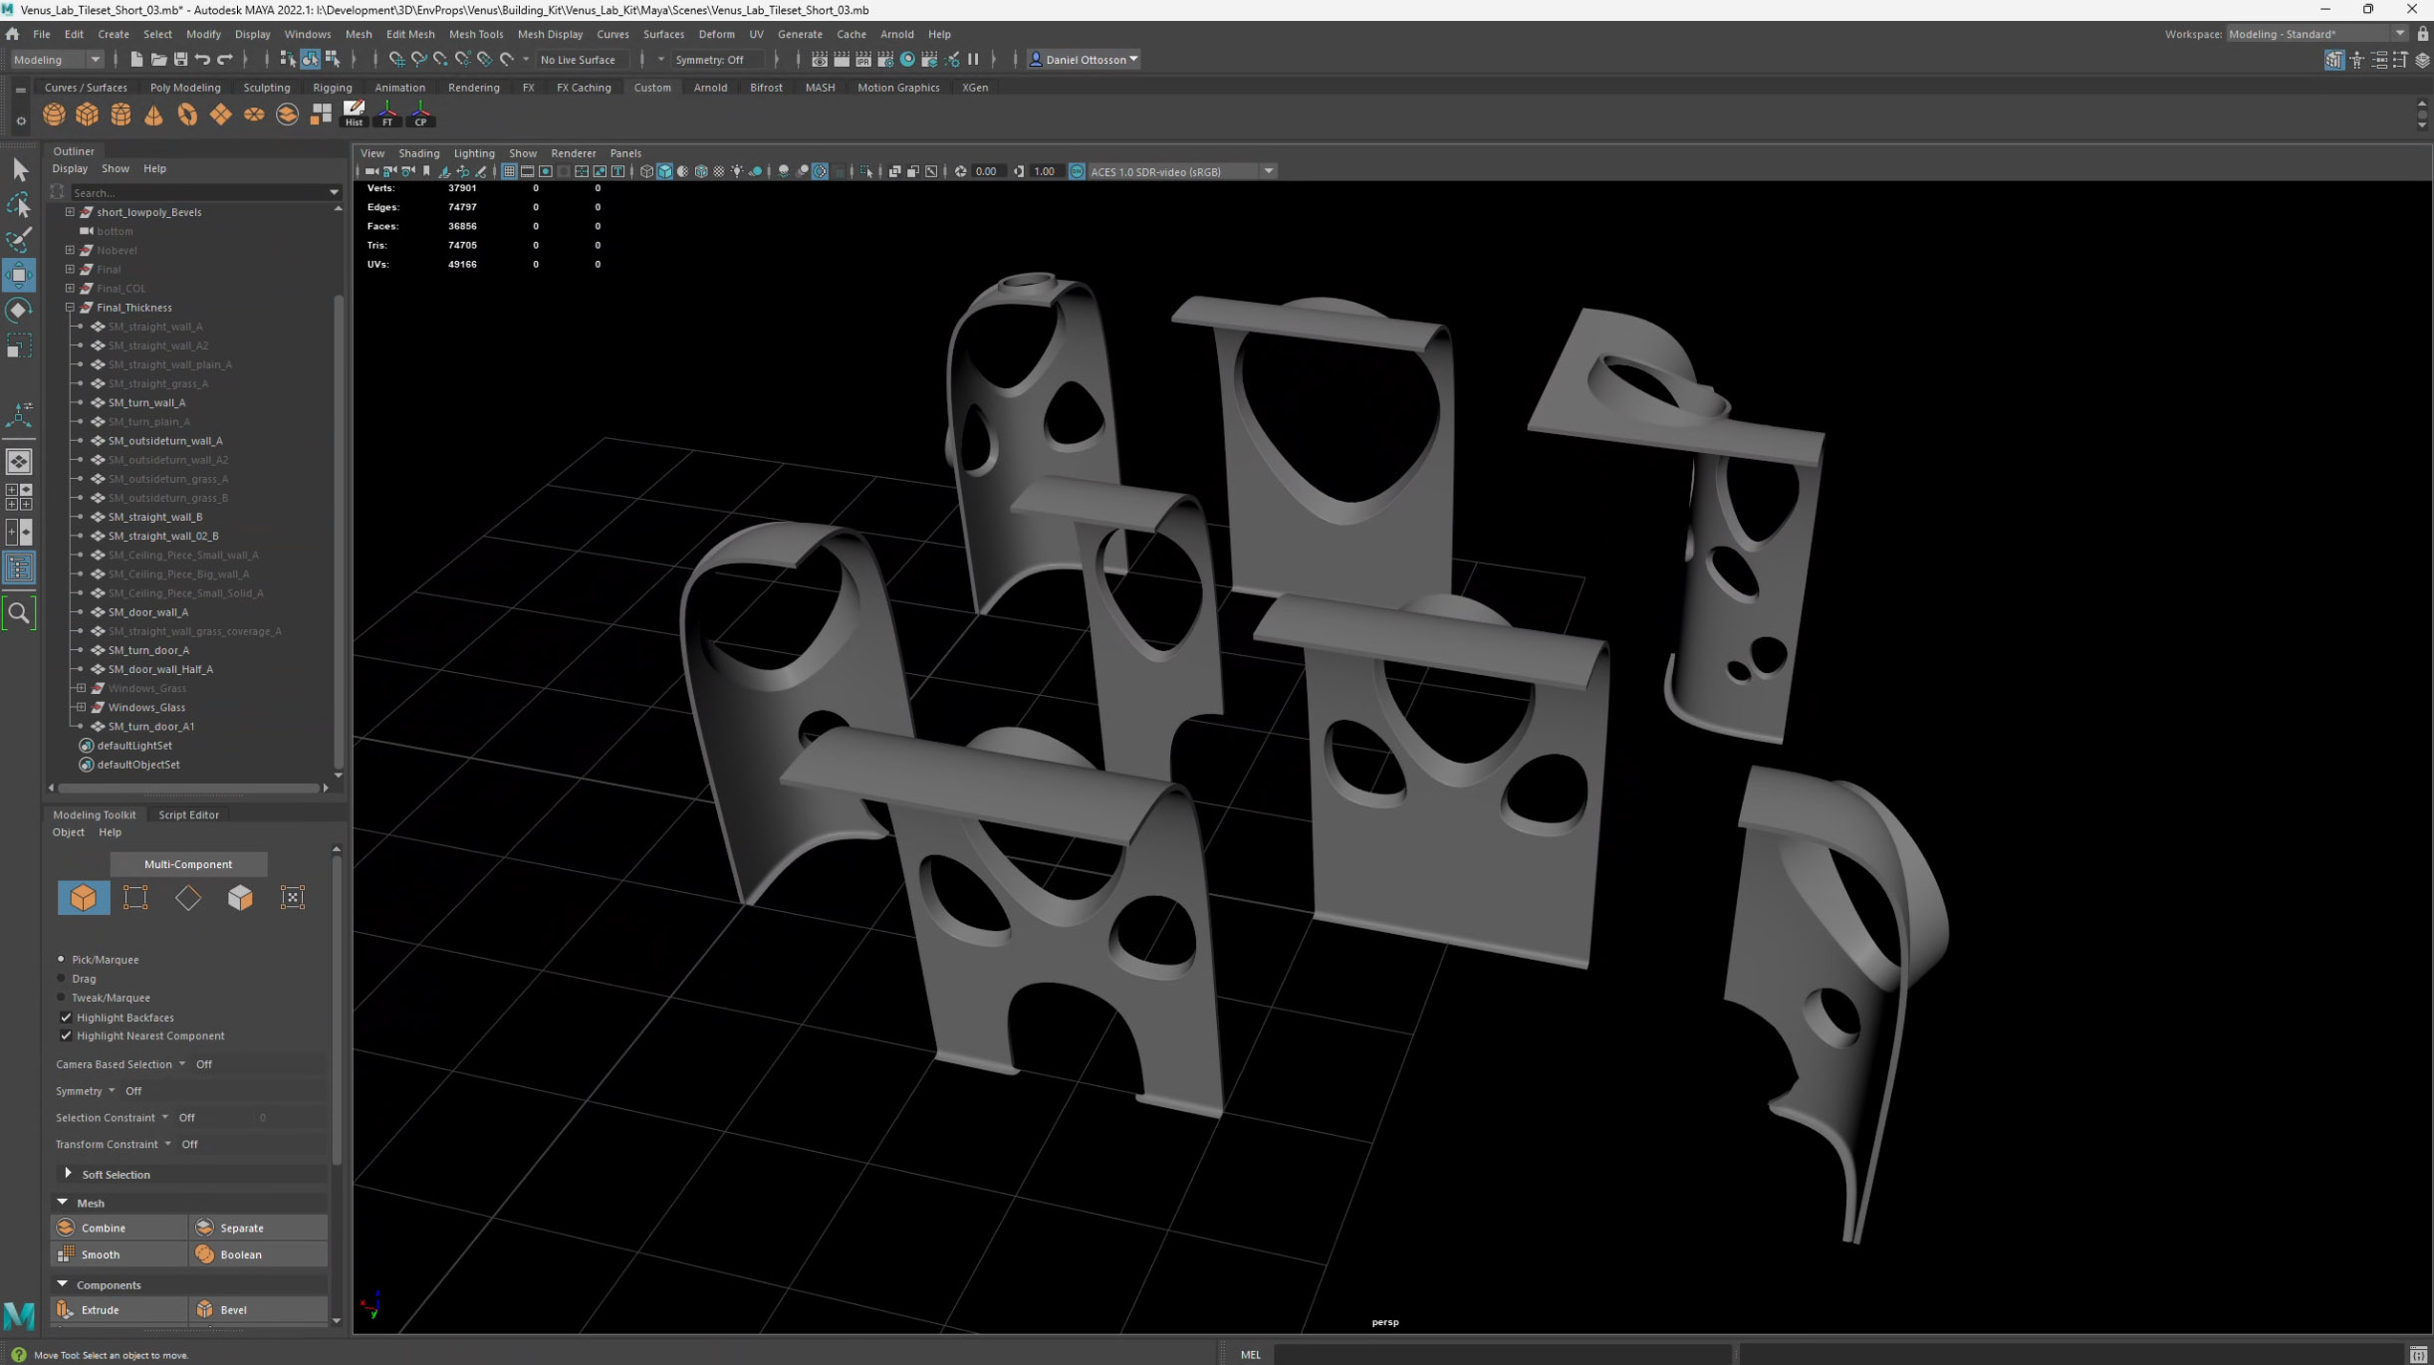Click the polygon cube shelf icon

tap(87, 114)
